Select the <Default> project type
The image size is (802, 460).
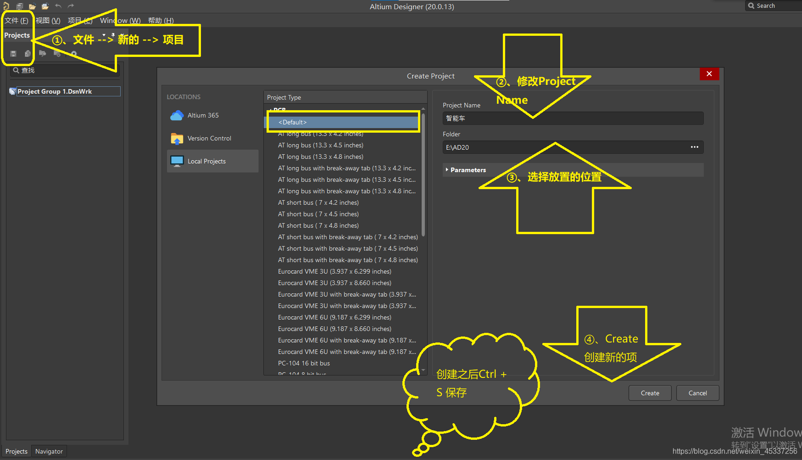coord(342,122)
